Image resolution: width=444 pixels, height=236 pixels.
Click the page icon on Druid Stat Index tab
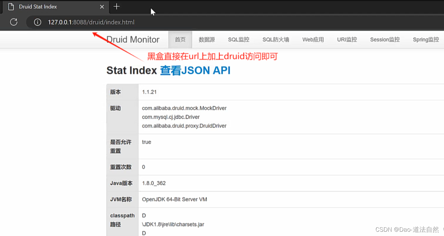(x=11, y=7)
